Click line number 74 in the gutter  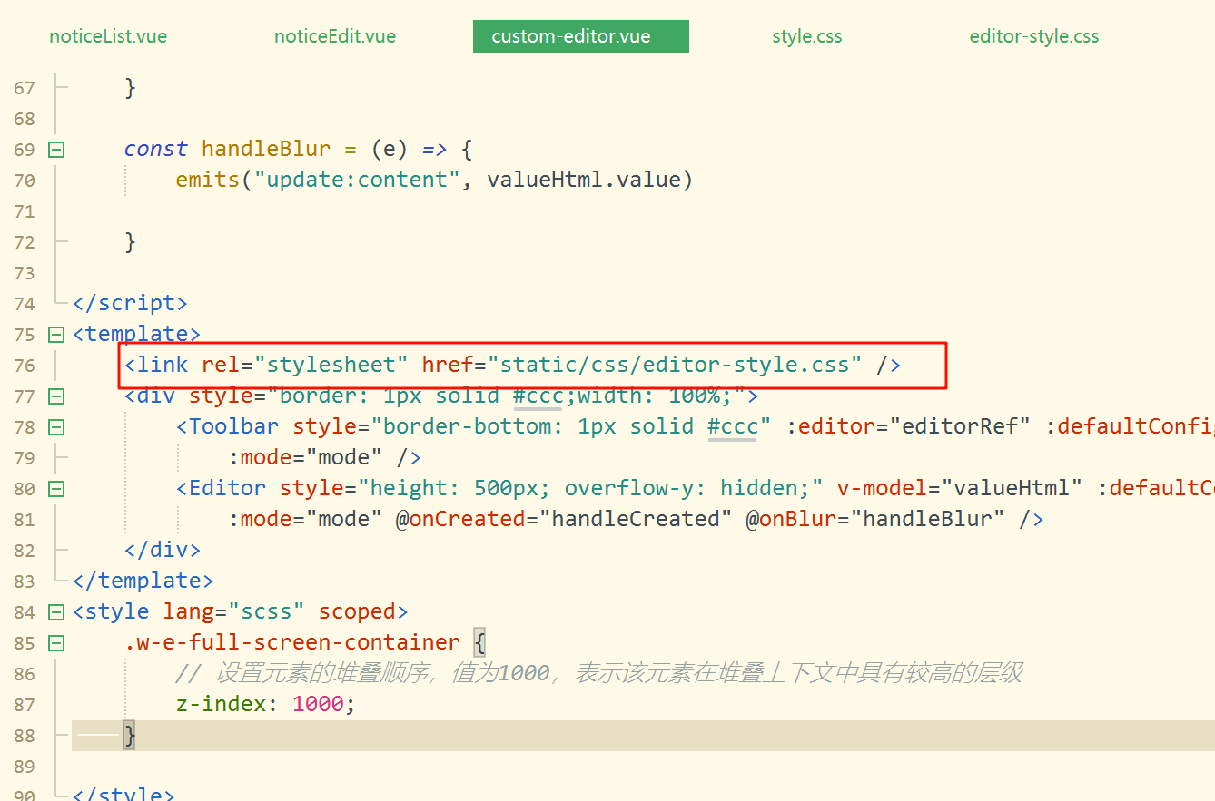tap(25, 304)
